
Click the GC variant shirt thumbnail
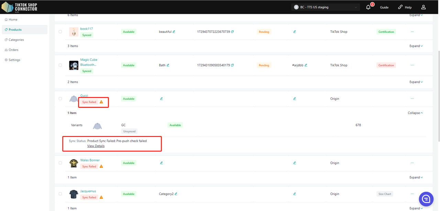click(x=98, y=126)
